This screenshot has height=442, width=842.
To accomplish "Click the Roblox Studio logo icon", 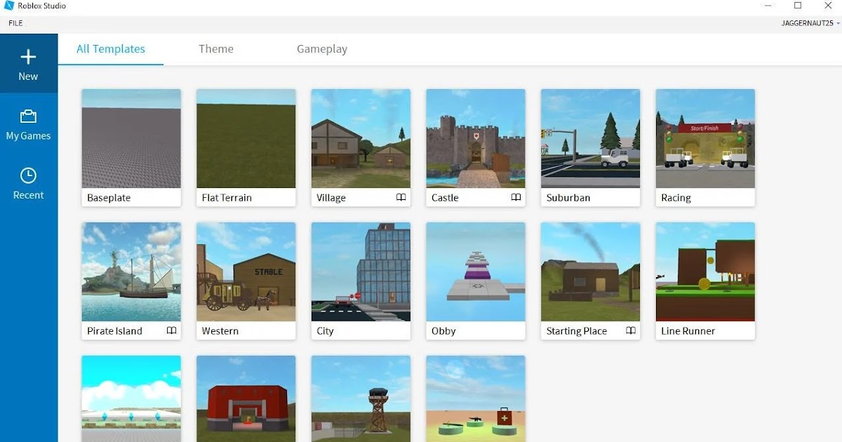I will coord(9,6).
